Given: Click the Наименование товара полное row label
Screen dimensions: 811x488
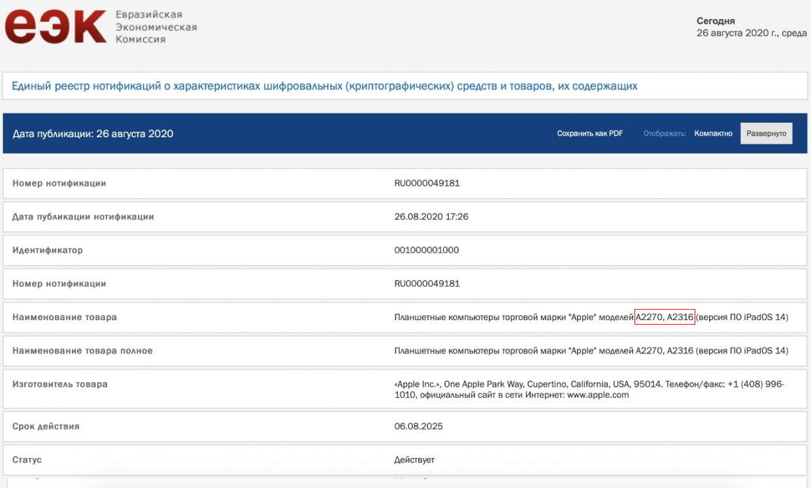Looking at the screenshot, I should [82, 351].
